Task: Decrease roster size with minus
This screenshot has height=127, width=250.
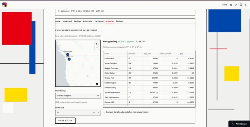Action: [x=94, y=112]
